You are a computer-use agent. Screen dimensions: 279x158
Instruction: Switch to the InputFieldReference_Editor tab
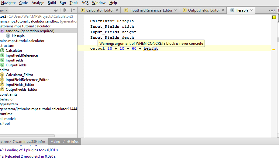click(150, 10)
